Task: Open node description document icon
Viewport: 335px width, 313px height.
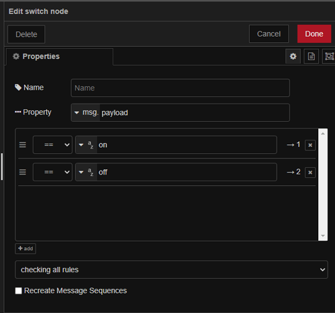Action: (x=311, y=56)
